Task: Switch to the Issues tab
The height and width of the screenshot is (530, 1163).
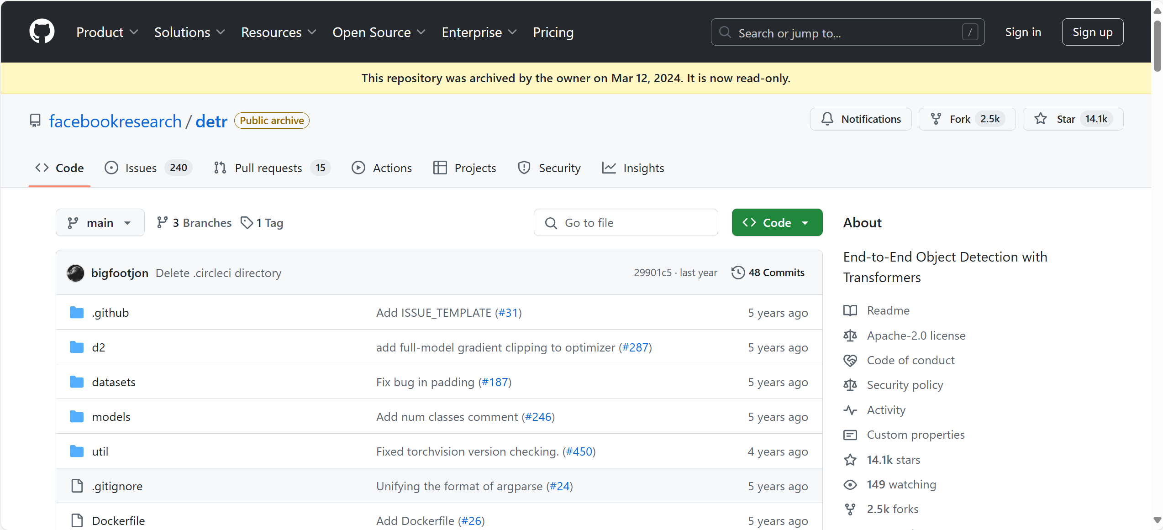Action: click(148, 168)
